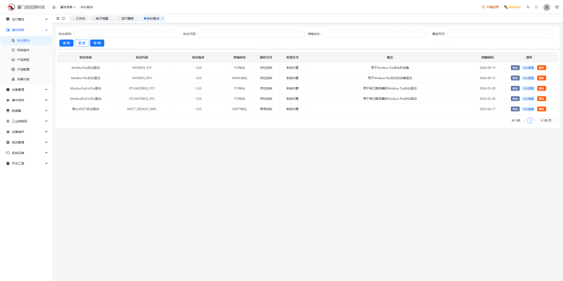Image resolution: width=563 pixels, height=281 pixels.
Task: Click the blue 搜索 button
Action: 66,43
